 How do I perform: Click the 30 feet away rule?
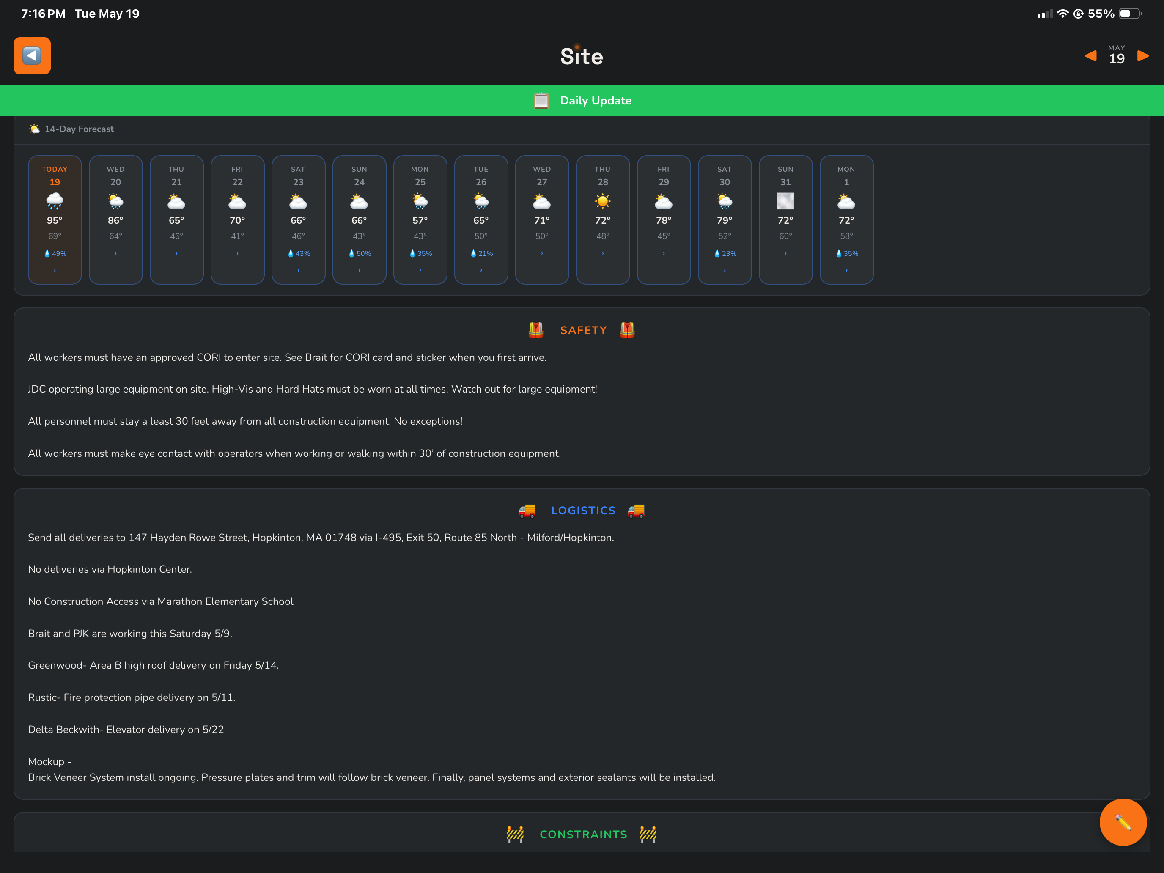click(245, 422)
